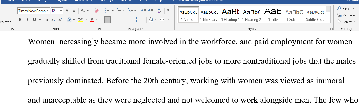The height and width of the screenshot is (110, 359).
Task: Show or hide paragraph marks
Action: coord(169,11)
